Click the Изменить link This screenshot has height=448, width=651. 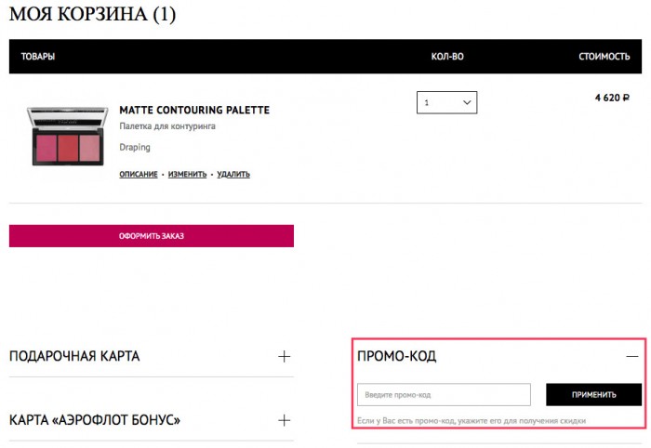[x=187, y=174]
